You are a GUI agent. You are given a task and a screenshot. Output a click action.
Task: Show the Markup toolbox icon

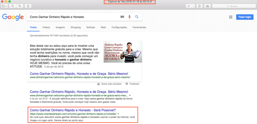pyautogui.click(x=207, y=6)
